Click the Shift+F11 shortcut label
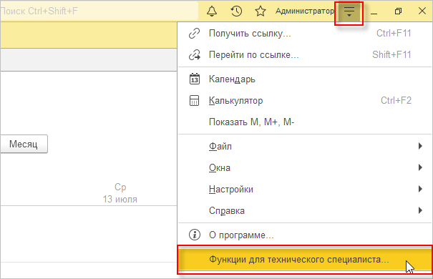The height and width of the screenshot is (279, 433). click(x=391, y=54)
